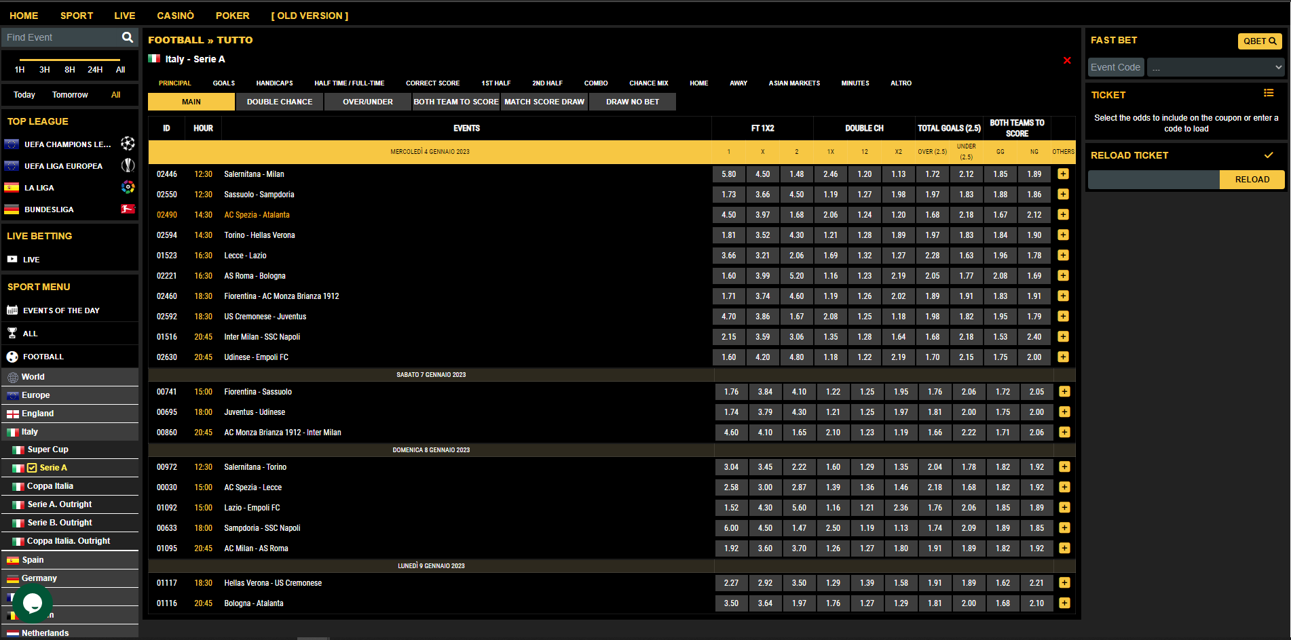Open the Old Version link
This screenshot has width=1291, height=640.
pos(310,16)
